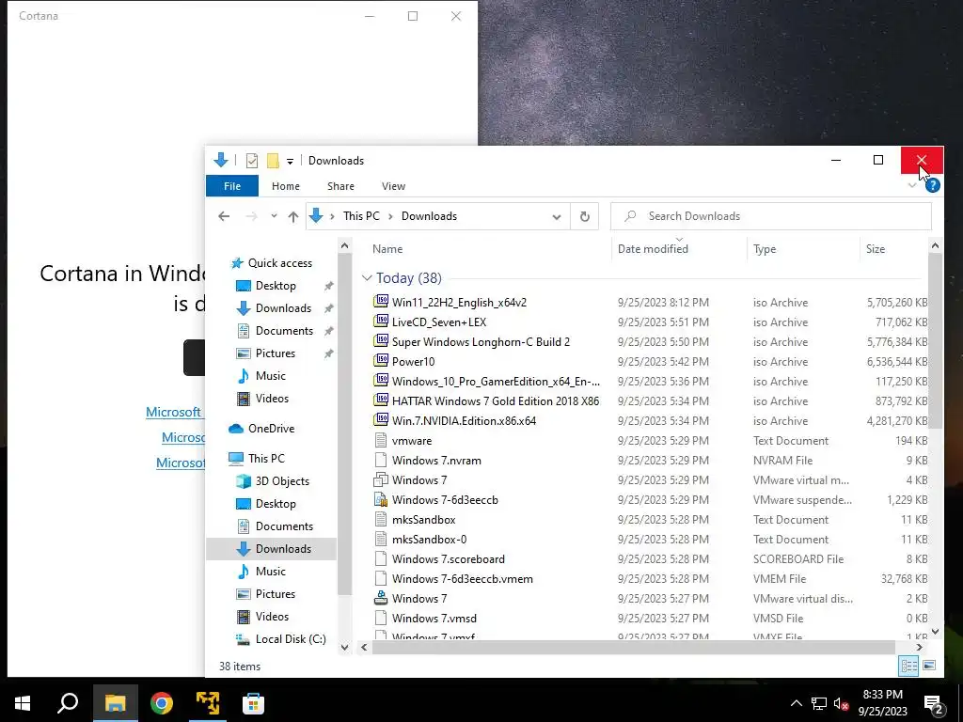
Task: Select Windows 7 VMware virtual machine icon
Action: pyautogui.click(x=382, y=479)
